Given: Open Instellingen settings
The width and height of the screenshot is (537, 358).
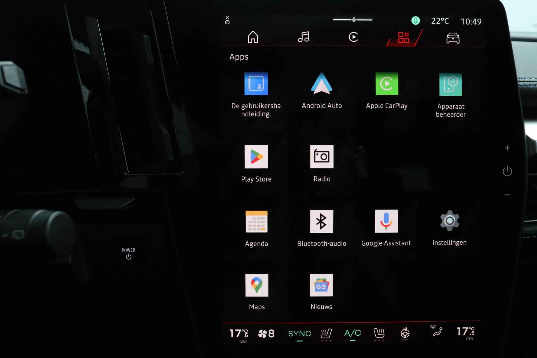Looking at the screenshot, I should point(449,221).
